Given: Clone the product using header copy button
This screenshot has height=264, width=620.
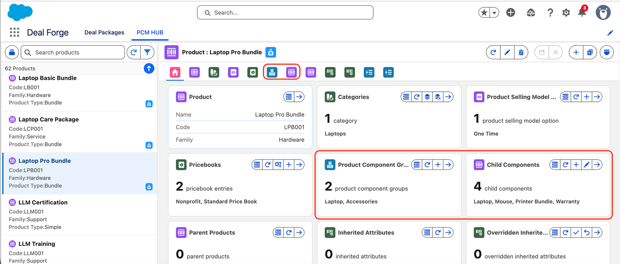Looking at the screenshot, I should pyautogui.click(x=590, y=52).
